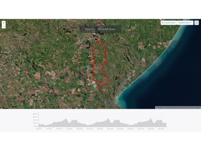The width and height of the screenshot is (201, 151).
Task: Click the route icon beside Create Route
Action: coord(163,23)
